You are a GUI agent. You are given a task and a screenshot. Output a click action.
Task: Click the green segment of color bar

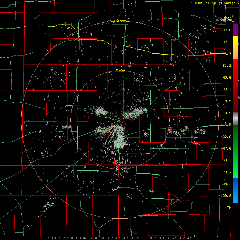point(235,151)
